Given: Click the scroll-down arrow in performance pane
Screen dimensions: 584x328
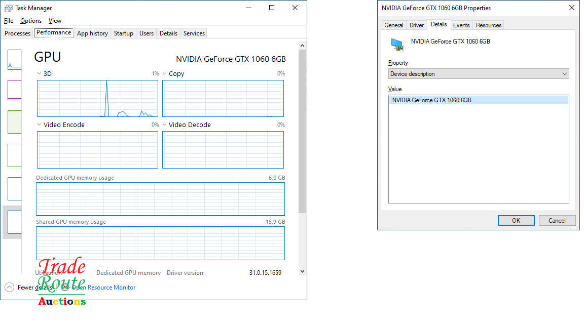Looking at the screenshot, I should click(x=303, y=271).
